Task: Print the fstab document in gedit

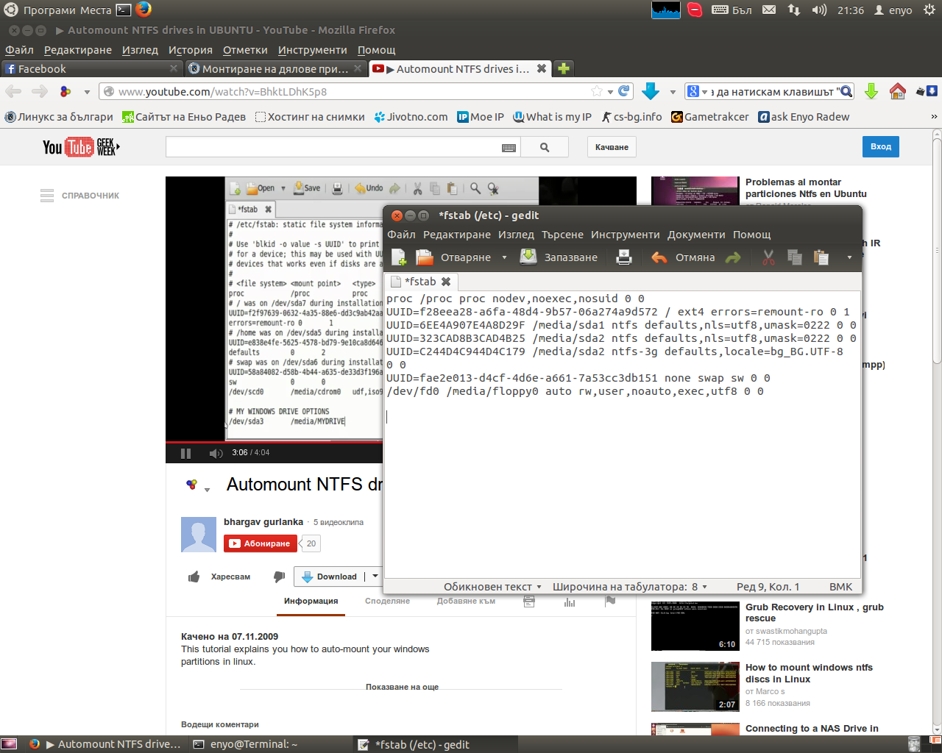Action: (x=624, y=257)
